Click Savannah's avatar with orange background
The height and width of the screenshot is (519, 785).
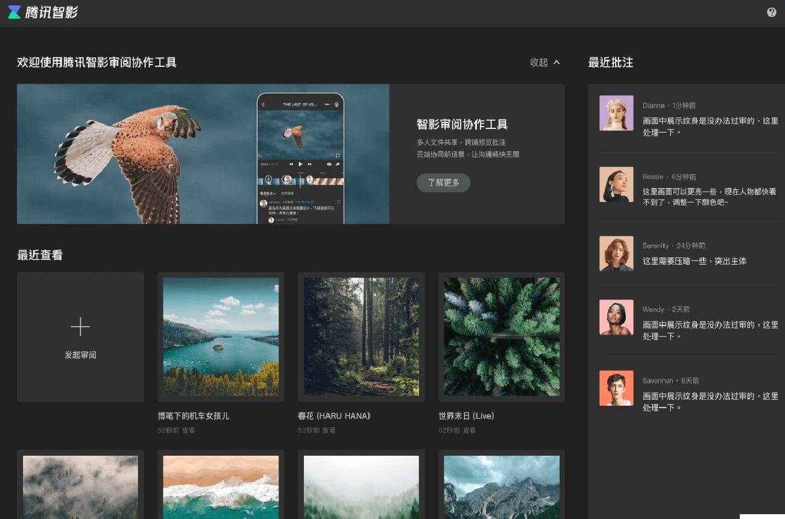(616, 388)
